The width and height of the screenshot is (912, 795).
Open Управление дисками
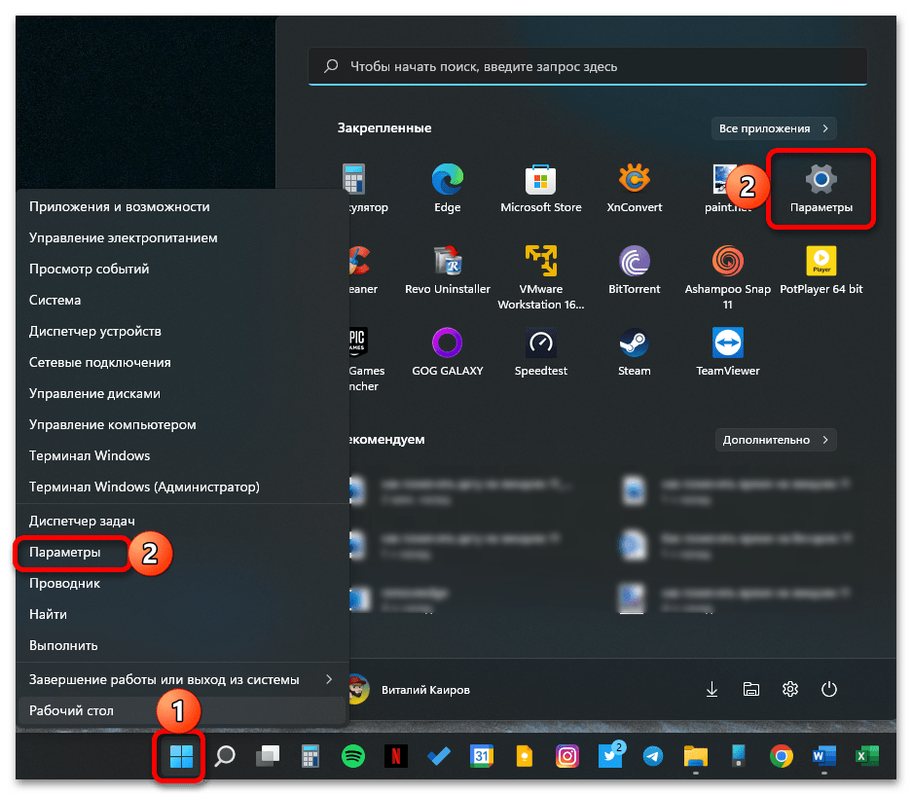click(x=182, y=393)
